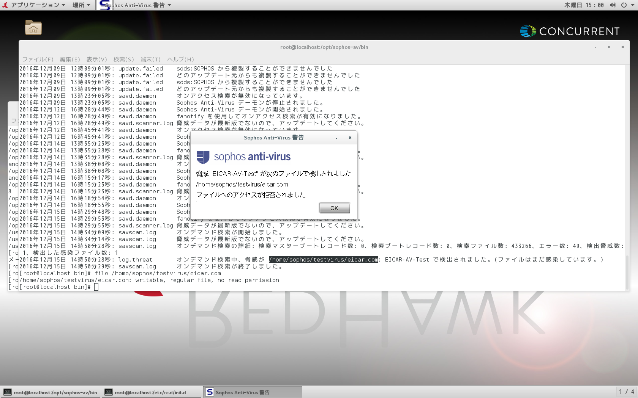This screenshot has height=398, width=638.
Task: Open the 表示(V) terminal menu
Action: (97, 59)
